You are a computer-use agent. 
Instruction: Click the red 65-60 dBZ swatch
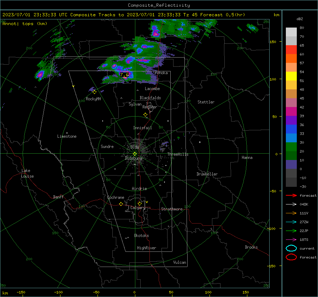pyautogui.click(x=291, y=50)
